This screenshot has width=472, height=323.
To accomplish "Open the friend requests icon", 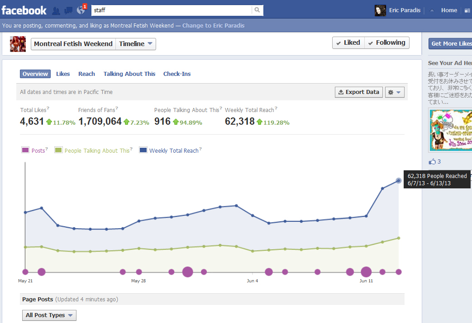I will tap(56, 11).
